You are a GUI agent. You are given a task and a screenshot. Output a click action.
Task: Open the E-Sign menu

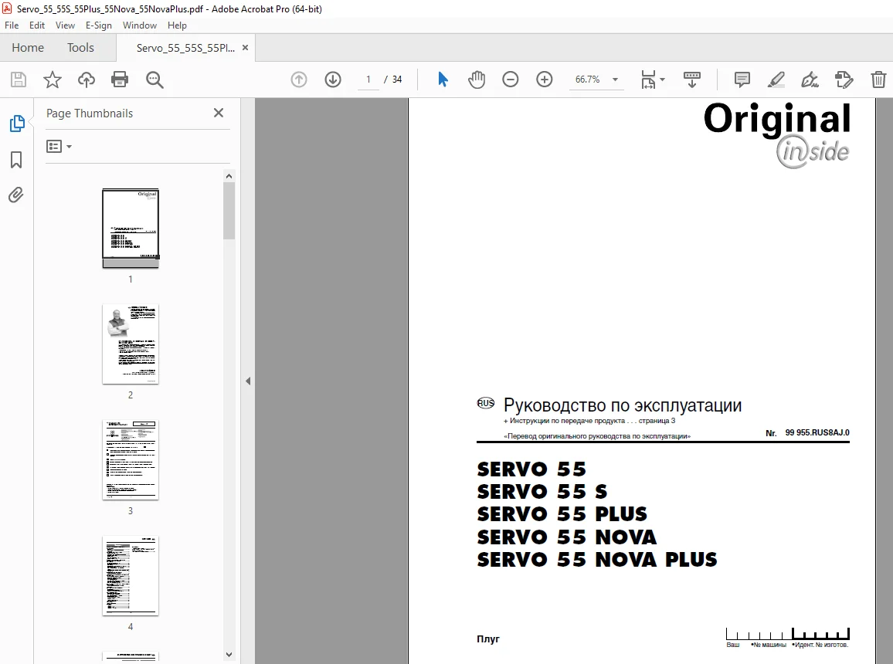[99, 25]
